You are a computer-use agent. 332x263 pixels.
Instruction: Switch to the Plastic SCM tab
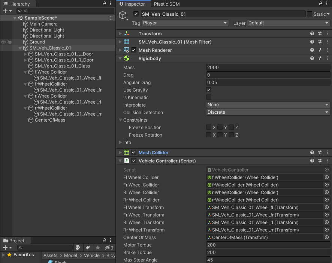[x=167, y=4]
